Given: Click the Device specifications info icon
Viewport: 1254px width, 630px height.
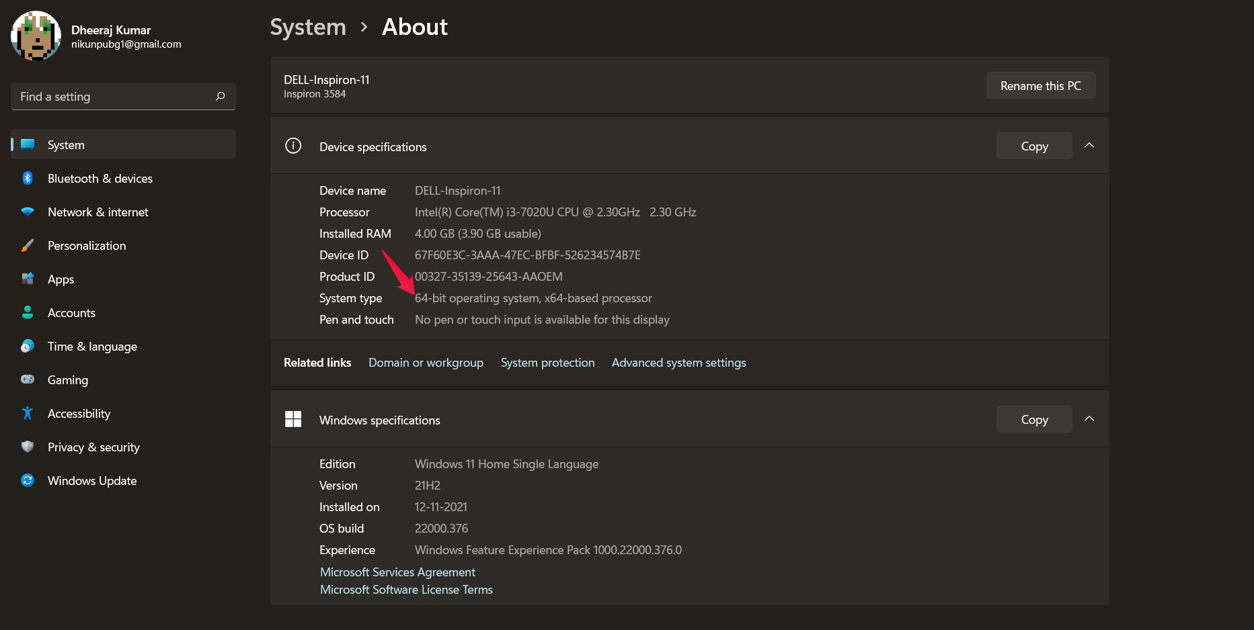Looking at the screenshot, I should [293, 146].
